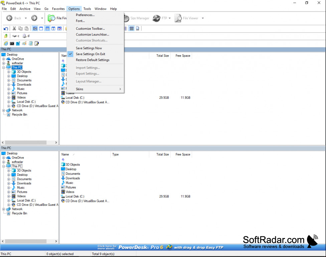Open the Forward history dropdown arrow
Viewport: 326px width, 257px height.
point(42,18)
